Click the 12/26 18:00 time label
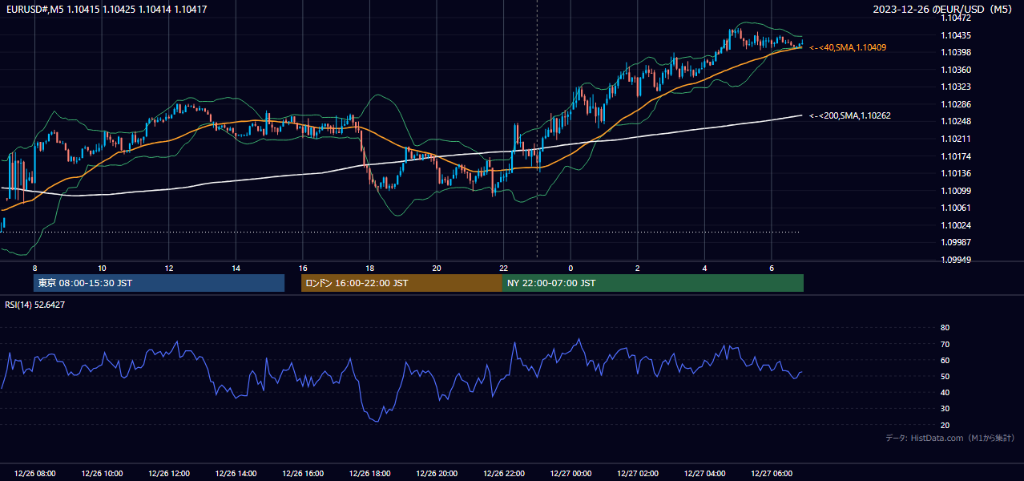The height and width of the screenshot is (481, 1024). [370, 474]
